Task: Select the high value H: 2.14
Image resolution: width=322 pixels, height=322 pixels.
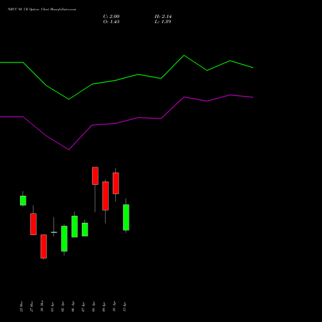Action: [163, 17]
